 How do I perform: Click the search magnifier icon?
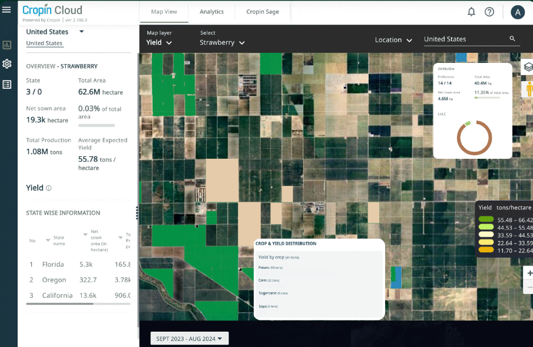(x=512, y=39)
